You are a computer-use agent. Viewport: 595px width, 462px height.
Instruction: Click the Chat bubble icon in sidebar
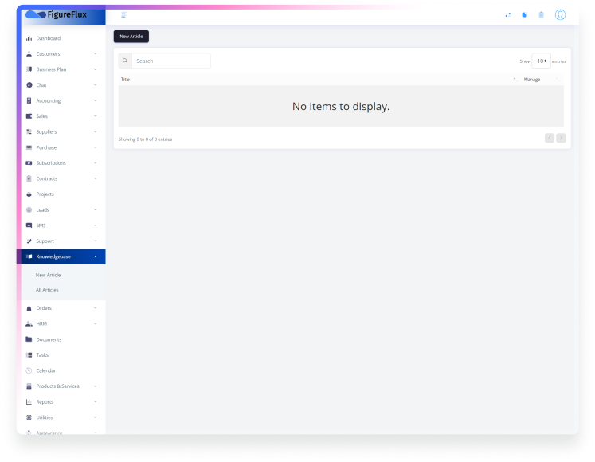tap(29, 85)
